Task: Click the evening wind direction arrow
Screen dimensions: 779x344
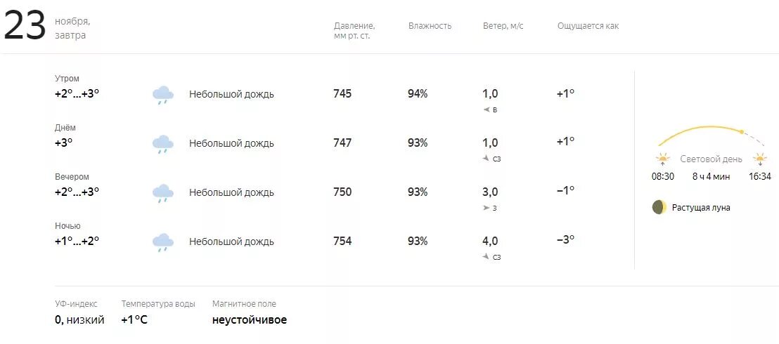Action: [486, 209]
